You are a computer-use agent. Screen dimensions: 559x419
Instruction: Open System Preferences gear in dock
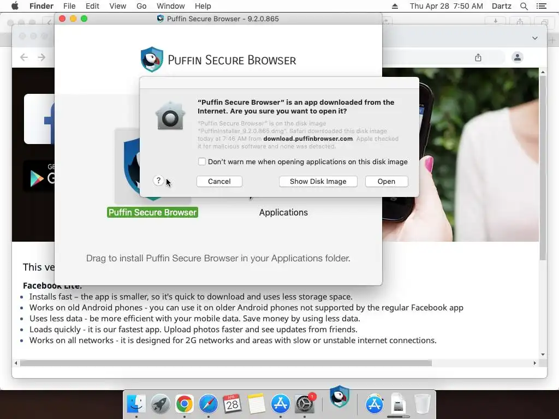coord(305,404)
